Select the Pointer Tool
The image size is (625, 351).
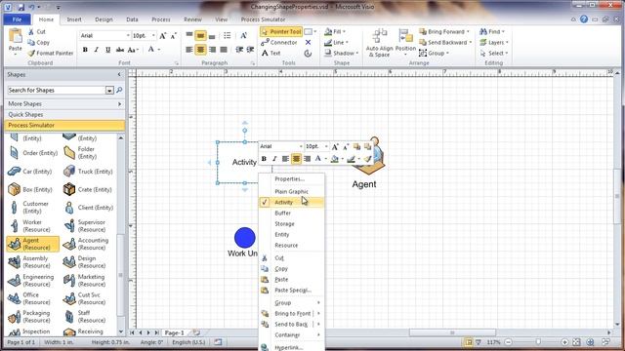pos(281,31)
